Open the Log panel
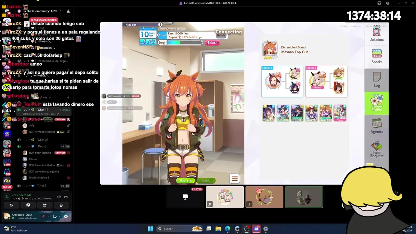Screen dimensions: 416x234 pos(377,80)
